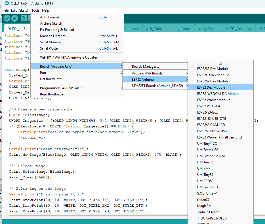Select ESP32-WROOM-DA Module board
The height and width of the screenshot is (224, 265).
point(220,94)
